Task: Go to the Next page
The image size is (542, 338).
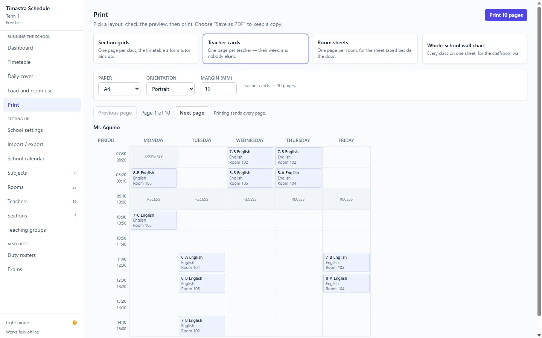Action: click(192, 113)
